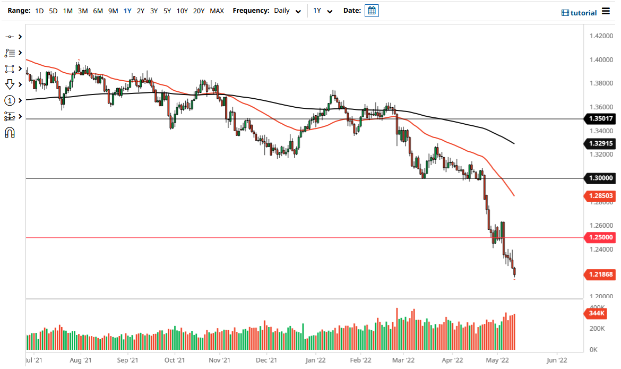Expand the trend line tool options chevron
621x369 pixels.
tap(21, 37)
